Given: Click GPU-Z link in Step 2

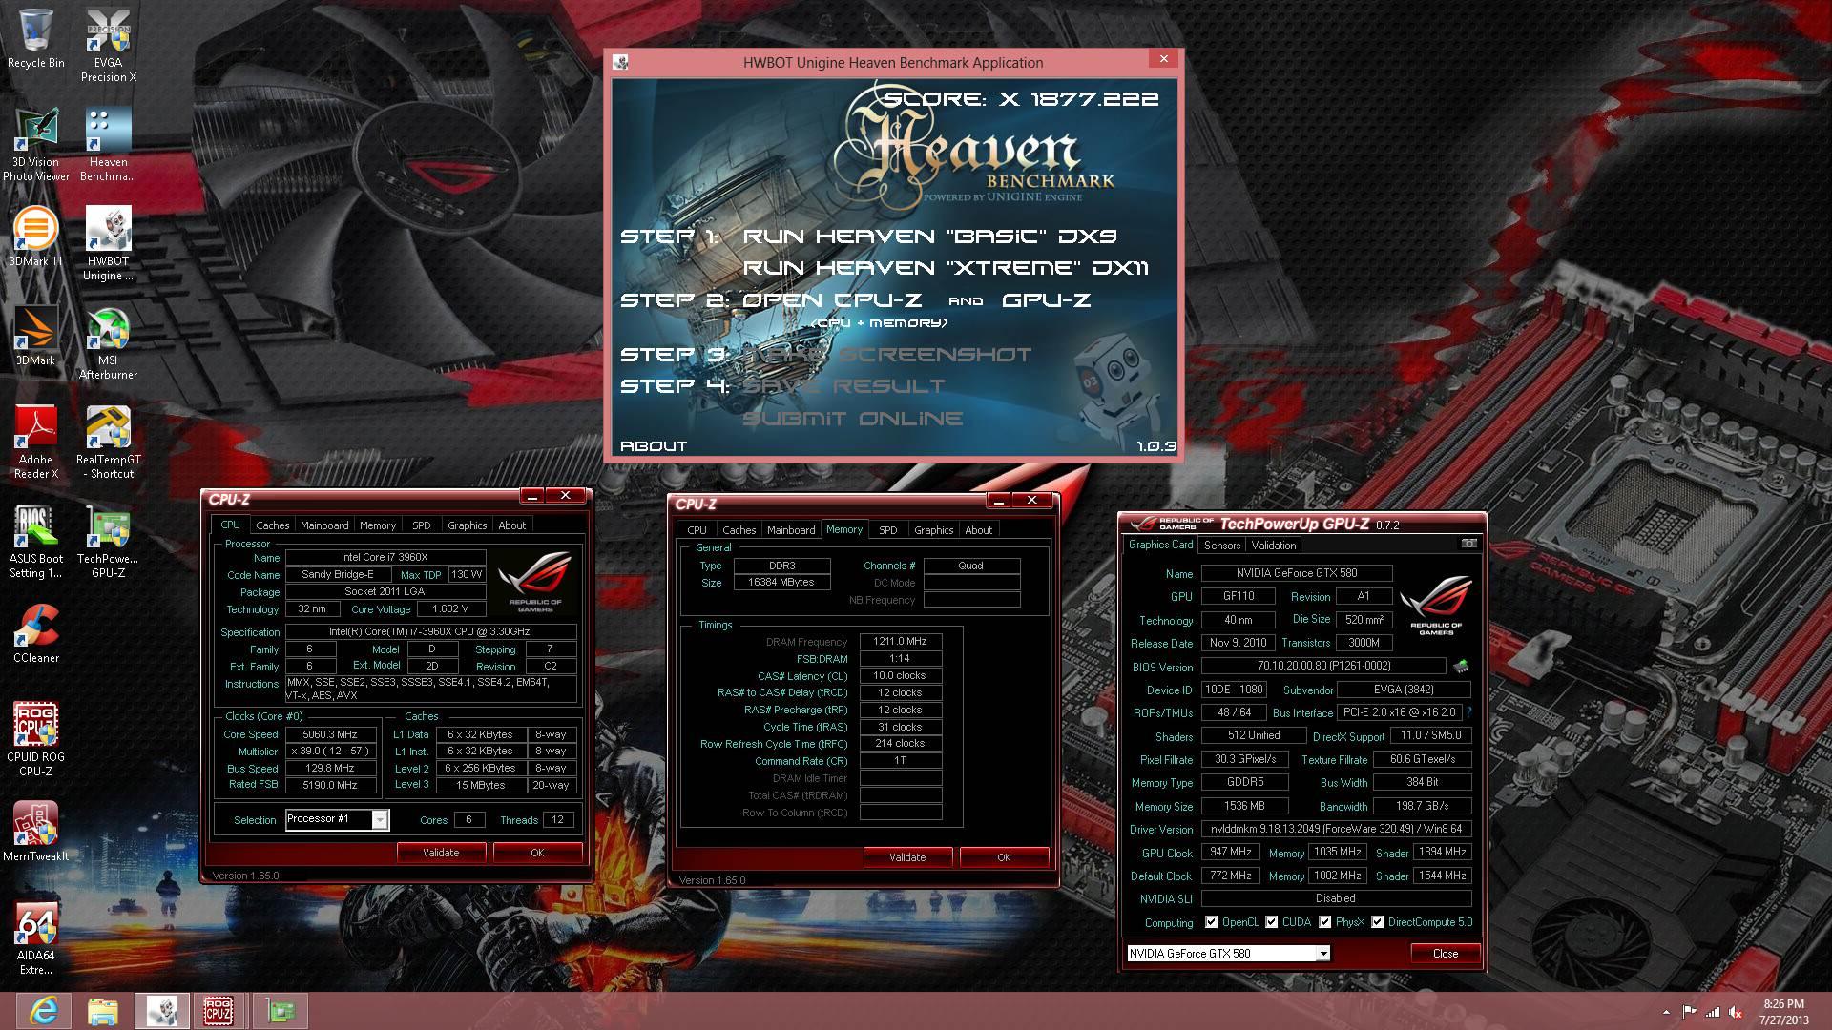Looking at the screenshot, I should [1046, 300].
